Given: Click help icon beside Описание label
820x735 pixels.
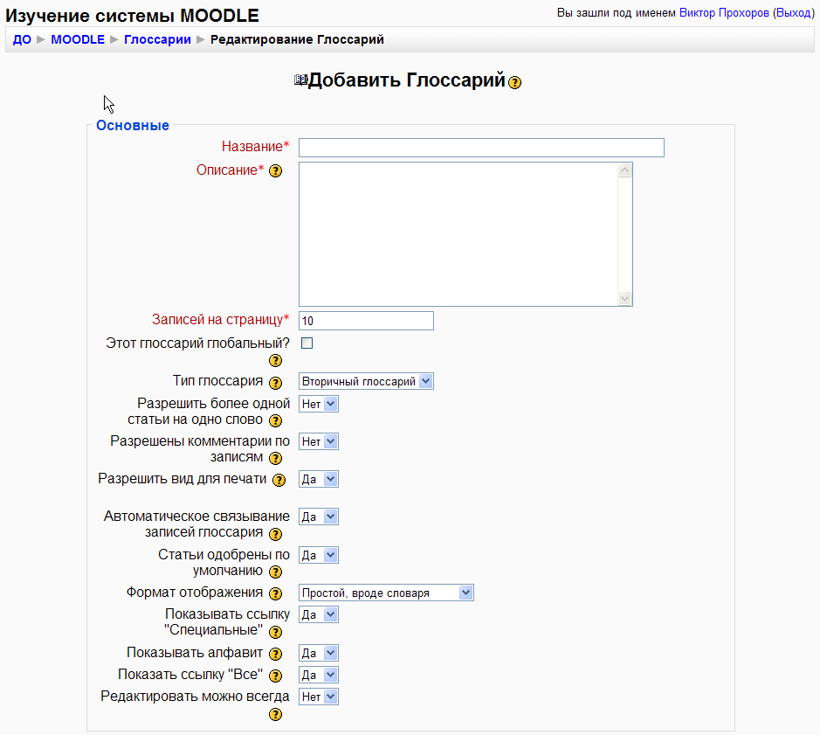Looking at the screenshot, I should click(x=276, y=171).
